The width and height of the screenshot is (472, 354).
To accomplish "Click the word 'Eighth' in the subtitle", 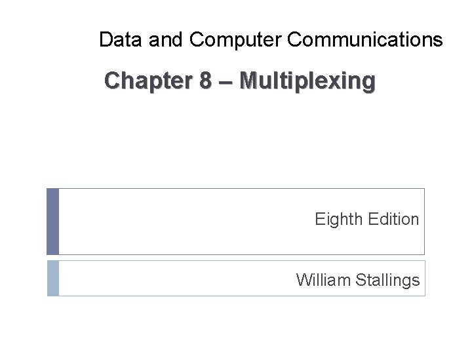I will [338, 219].
